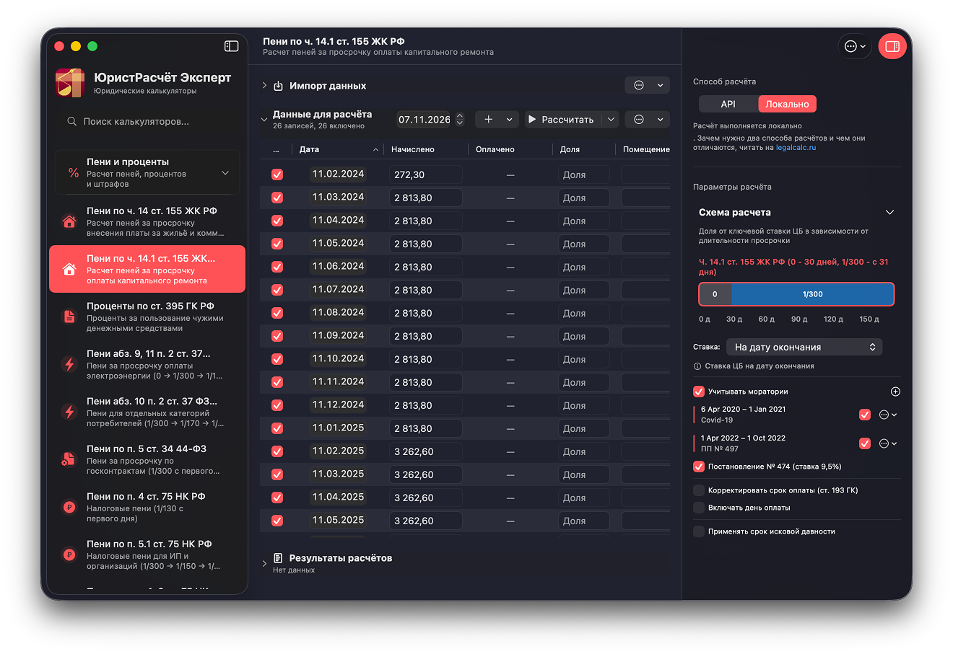Click the plus icon to add a record
The height and width of the screenshot is (654, 953).
[489, 120]
